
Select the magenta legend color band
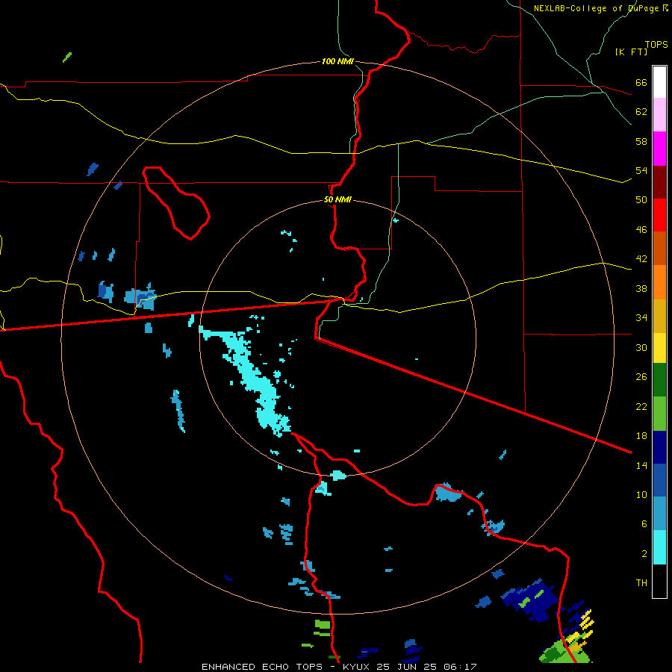point(659,149)
